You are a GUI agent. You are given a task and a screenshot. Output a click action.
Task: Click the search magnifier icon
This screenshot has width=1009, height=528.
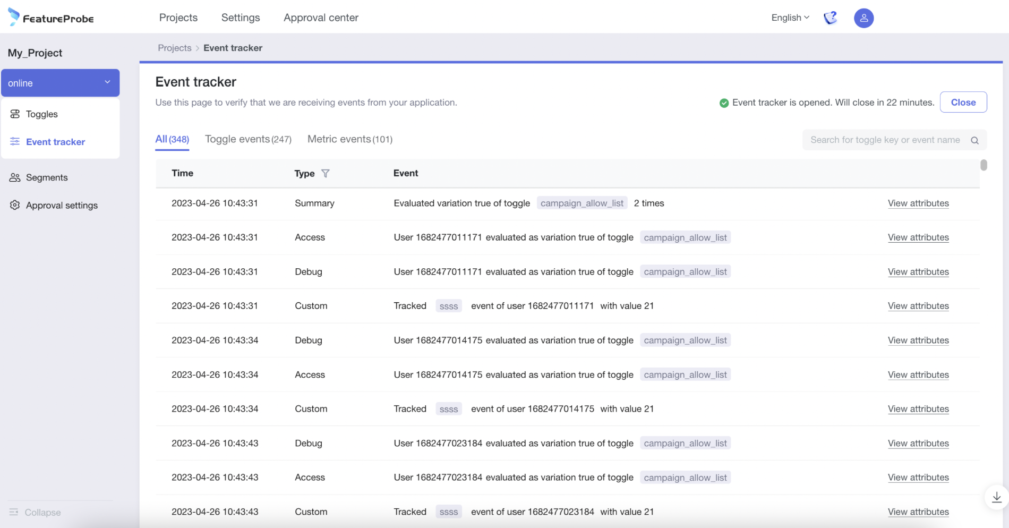(974, 140)
